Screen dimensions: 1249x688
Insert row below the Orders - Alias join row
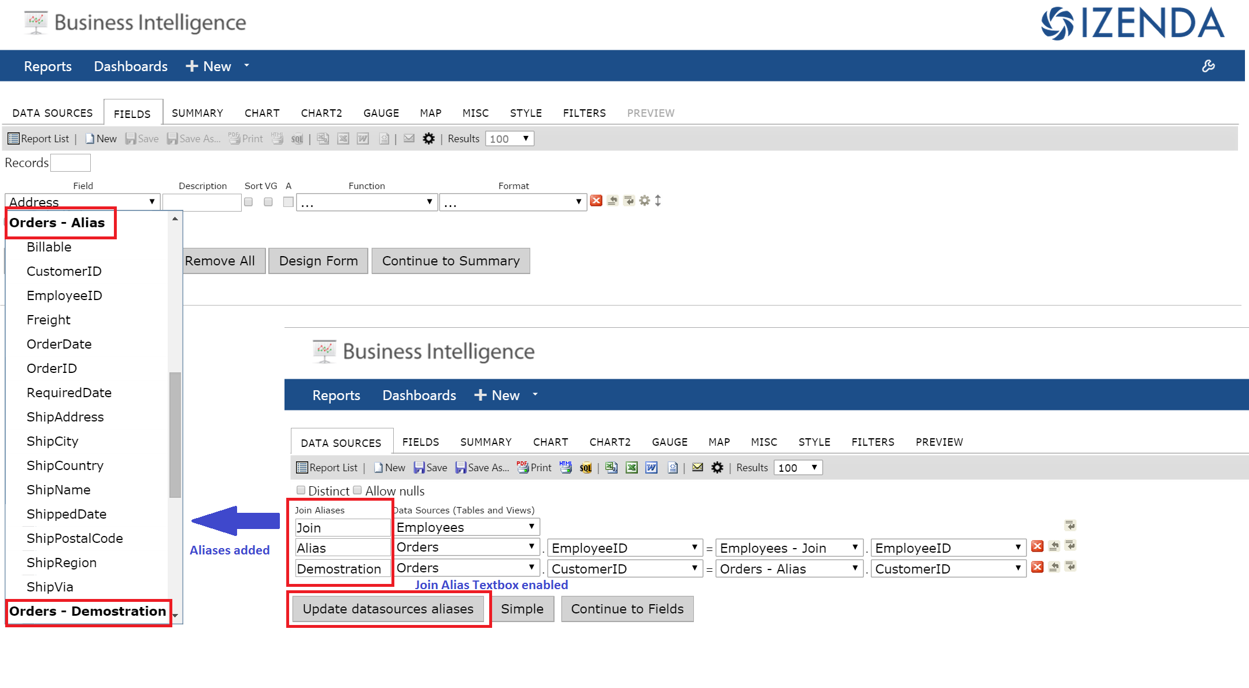click(1070, 567)
